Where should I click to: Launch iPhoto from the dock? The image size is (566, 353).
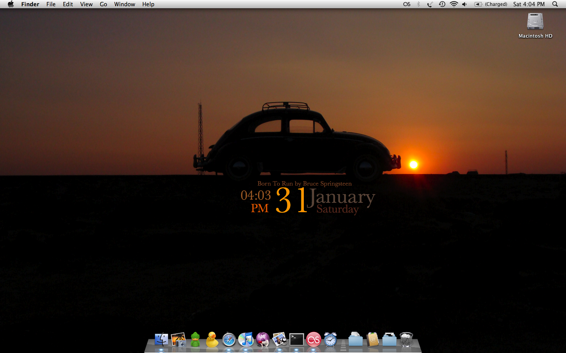click(178, 340)
